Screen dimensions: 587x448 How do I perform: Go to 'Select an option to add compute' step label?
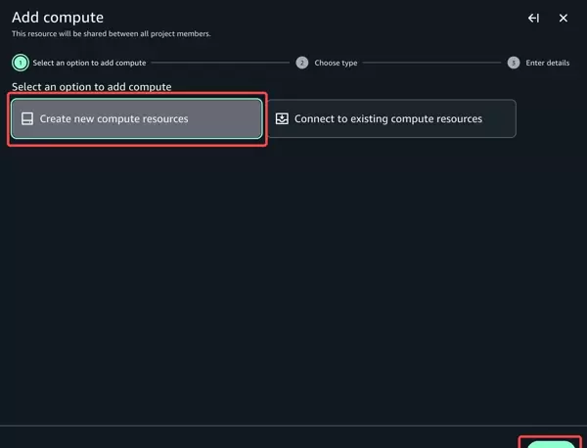pos(89,63)
